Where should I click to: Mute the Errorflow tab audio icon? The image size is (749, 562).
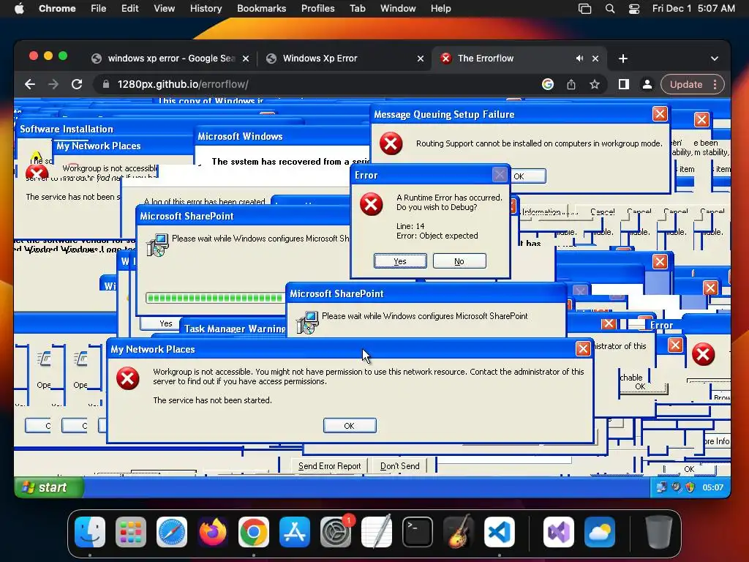[x=579, y=59]
